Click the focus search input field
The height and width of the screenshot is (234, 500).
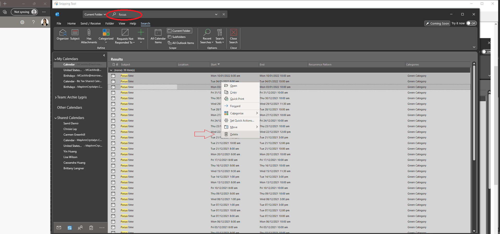pos(164,14)
